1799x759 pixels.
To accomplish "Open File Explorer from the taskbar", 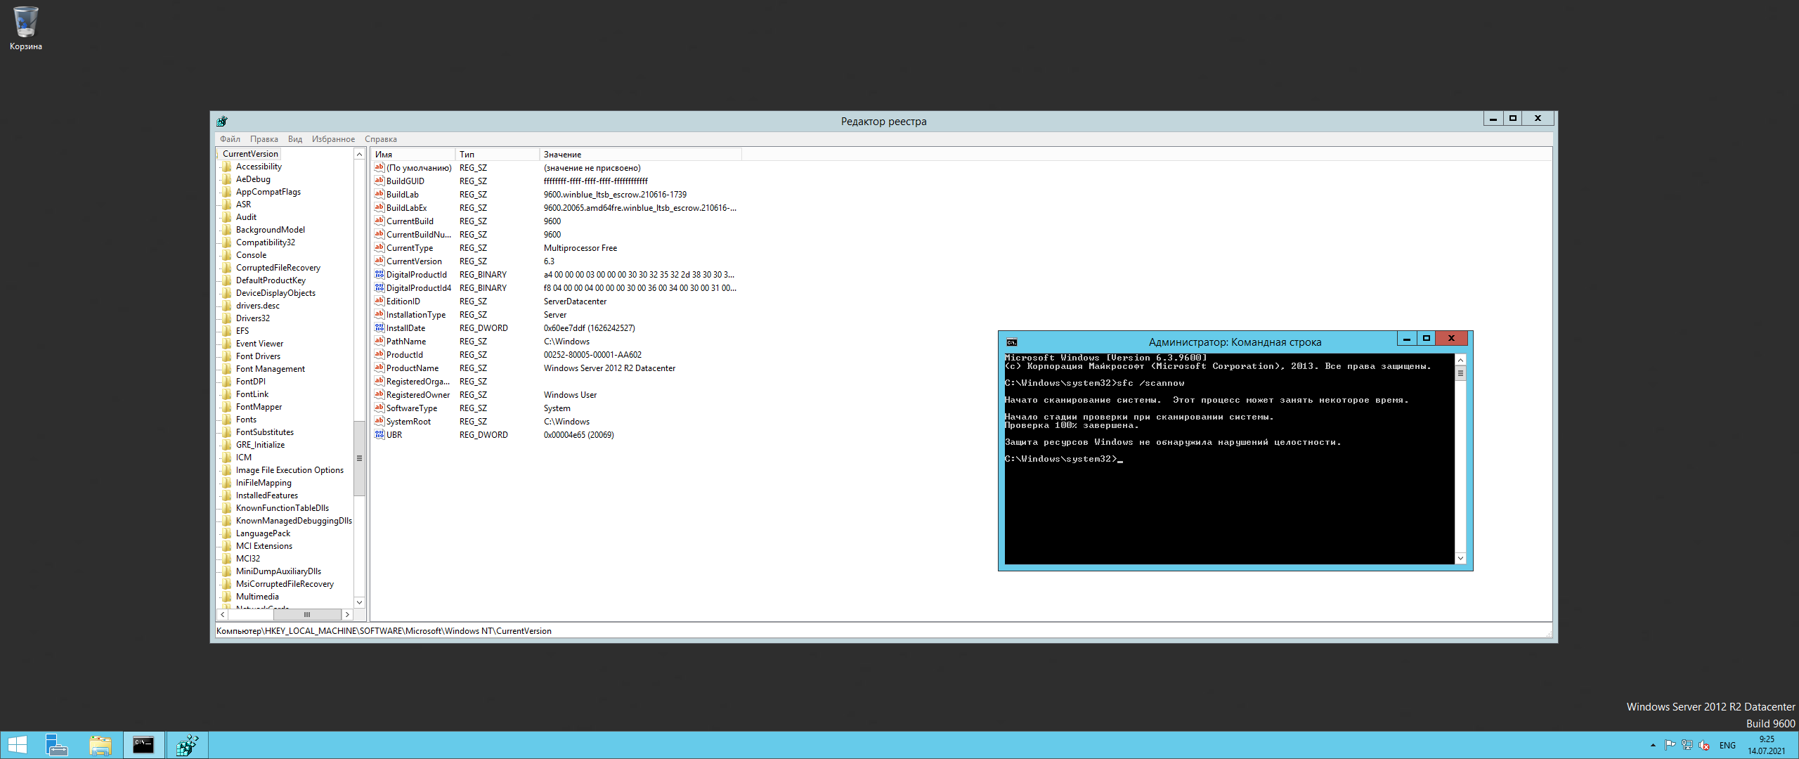I will 100,745.
